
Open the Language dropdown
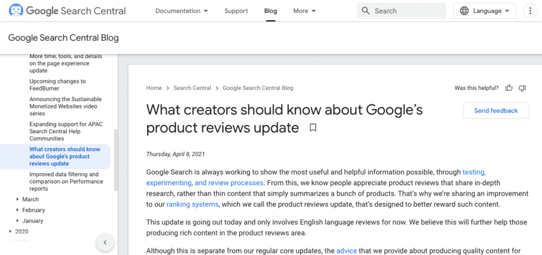pyautogui.click(x=485, y=11)
